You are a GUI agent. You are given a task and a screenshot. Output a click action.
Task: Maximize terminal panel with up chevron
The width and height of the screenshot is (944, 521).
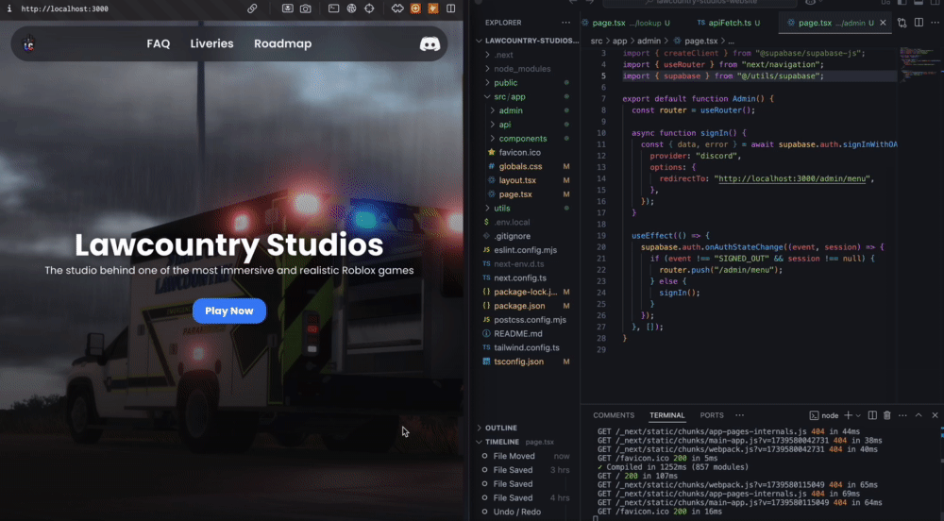tap(919, 415)
